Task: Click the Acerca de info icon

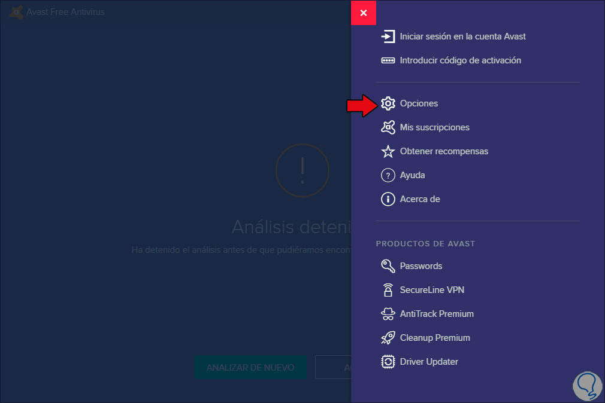Action: point(388,199)
